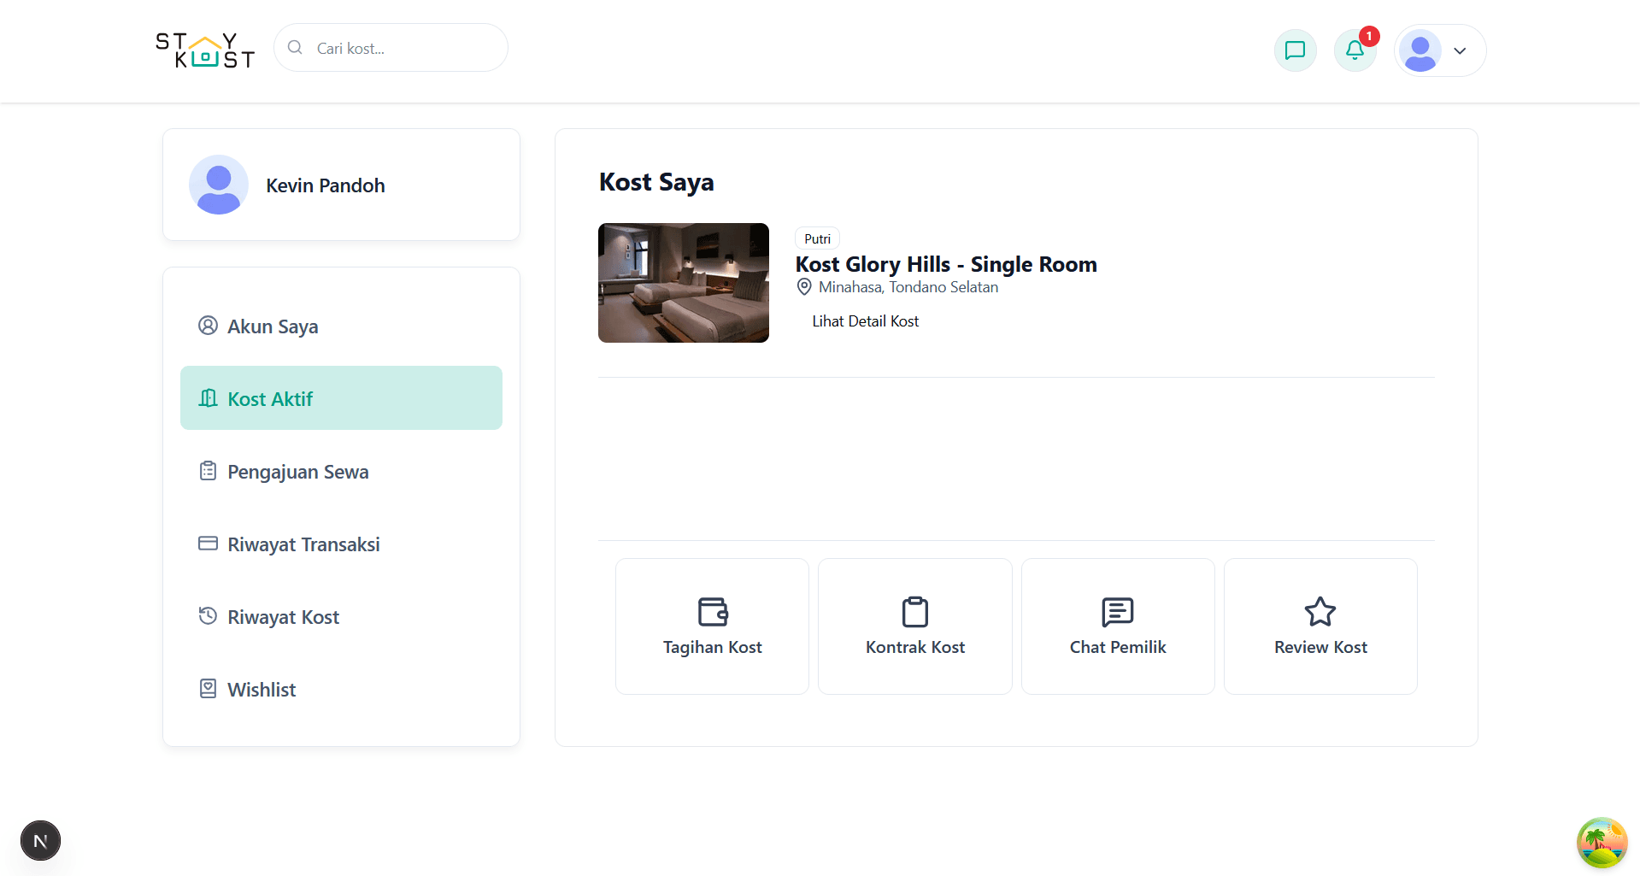Screen dimensions: 1640x876
Task: Click the Kontrak Kost clipboard icon
Action: 915,612
